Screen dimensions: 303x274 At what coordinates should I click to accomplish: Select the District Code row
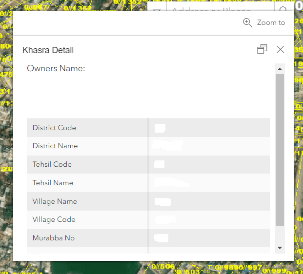pyautogui.click(x=148, y=128)
